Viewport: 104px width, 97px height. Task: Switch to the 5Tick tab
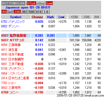point(31,3)
